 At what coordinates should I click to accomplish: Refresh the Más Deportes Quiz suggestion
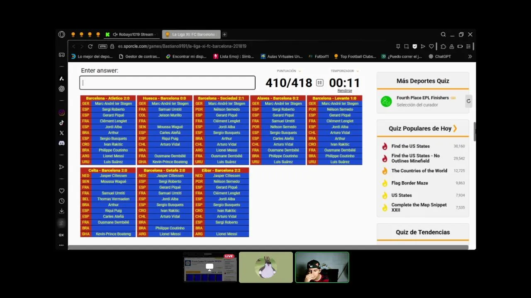coord(468,101)
